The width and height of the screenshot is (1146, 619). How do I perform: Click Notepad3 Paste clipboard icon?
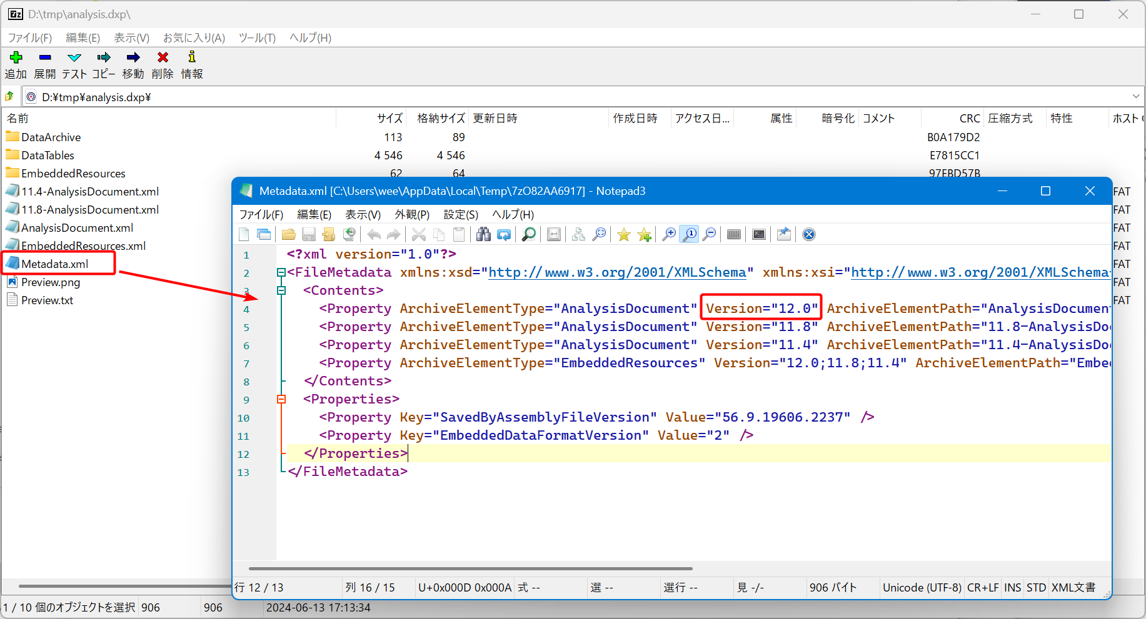(x=459, y=234)
